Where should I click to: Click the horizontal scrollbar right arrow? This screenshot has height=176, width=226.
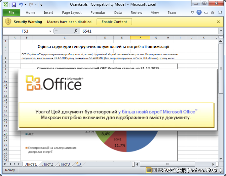(213, 164)
